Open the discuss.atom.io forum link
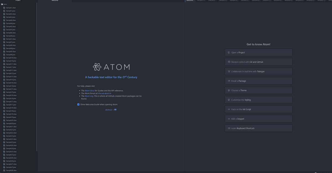Viewport: 332px width, 173px height. [x=105, y=93]
